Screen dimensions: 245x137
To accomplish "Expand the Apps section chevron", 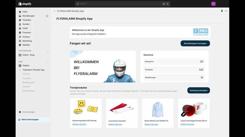I will (x=48, y=62).
